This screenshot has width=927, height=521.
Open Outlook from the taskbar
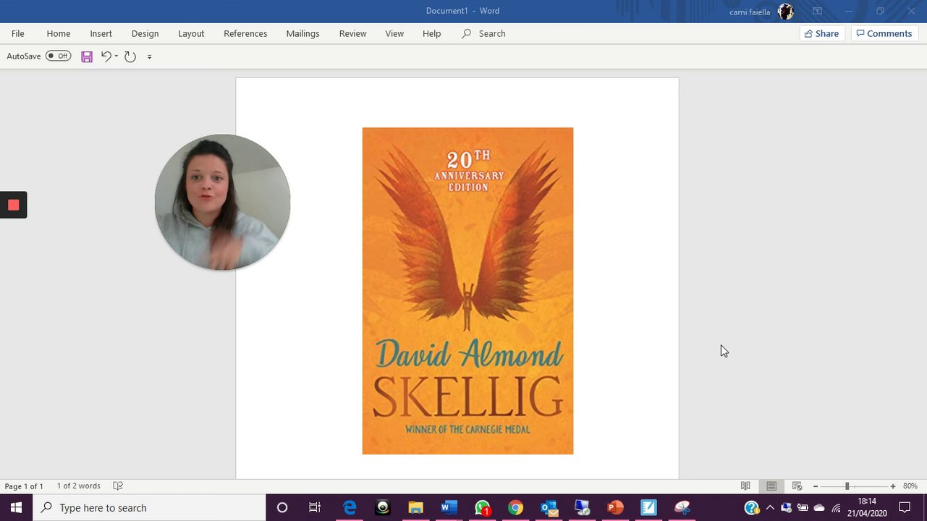[x=549, y=507]
